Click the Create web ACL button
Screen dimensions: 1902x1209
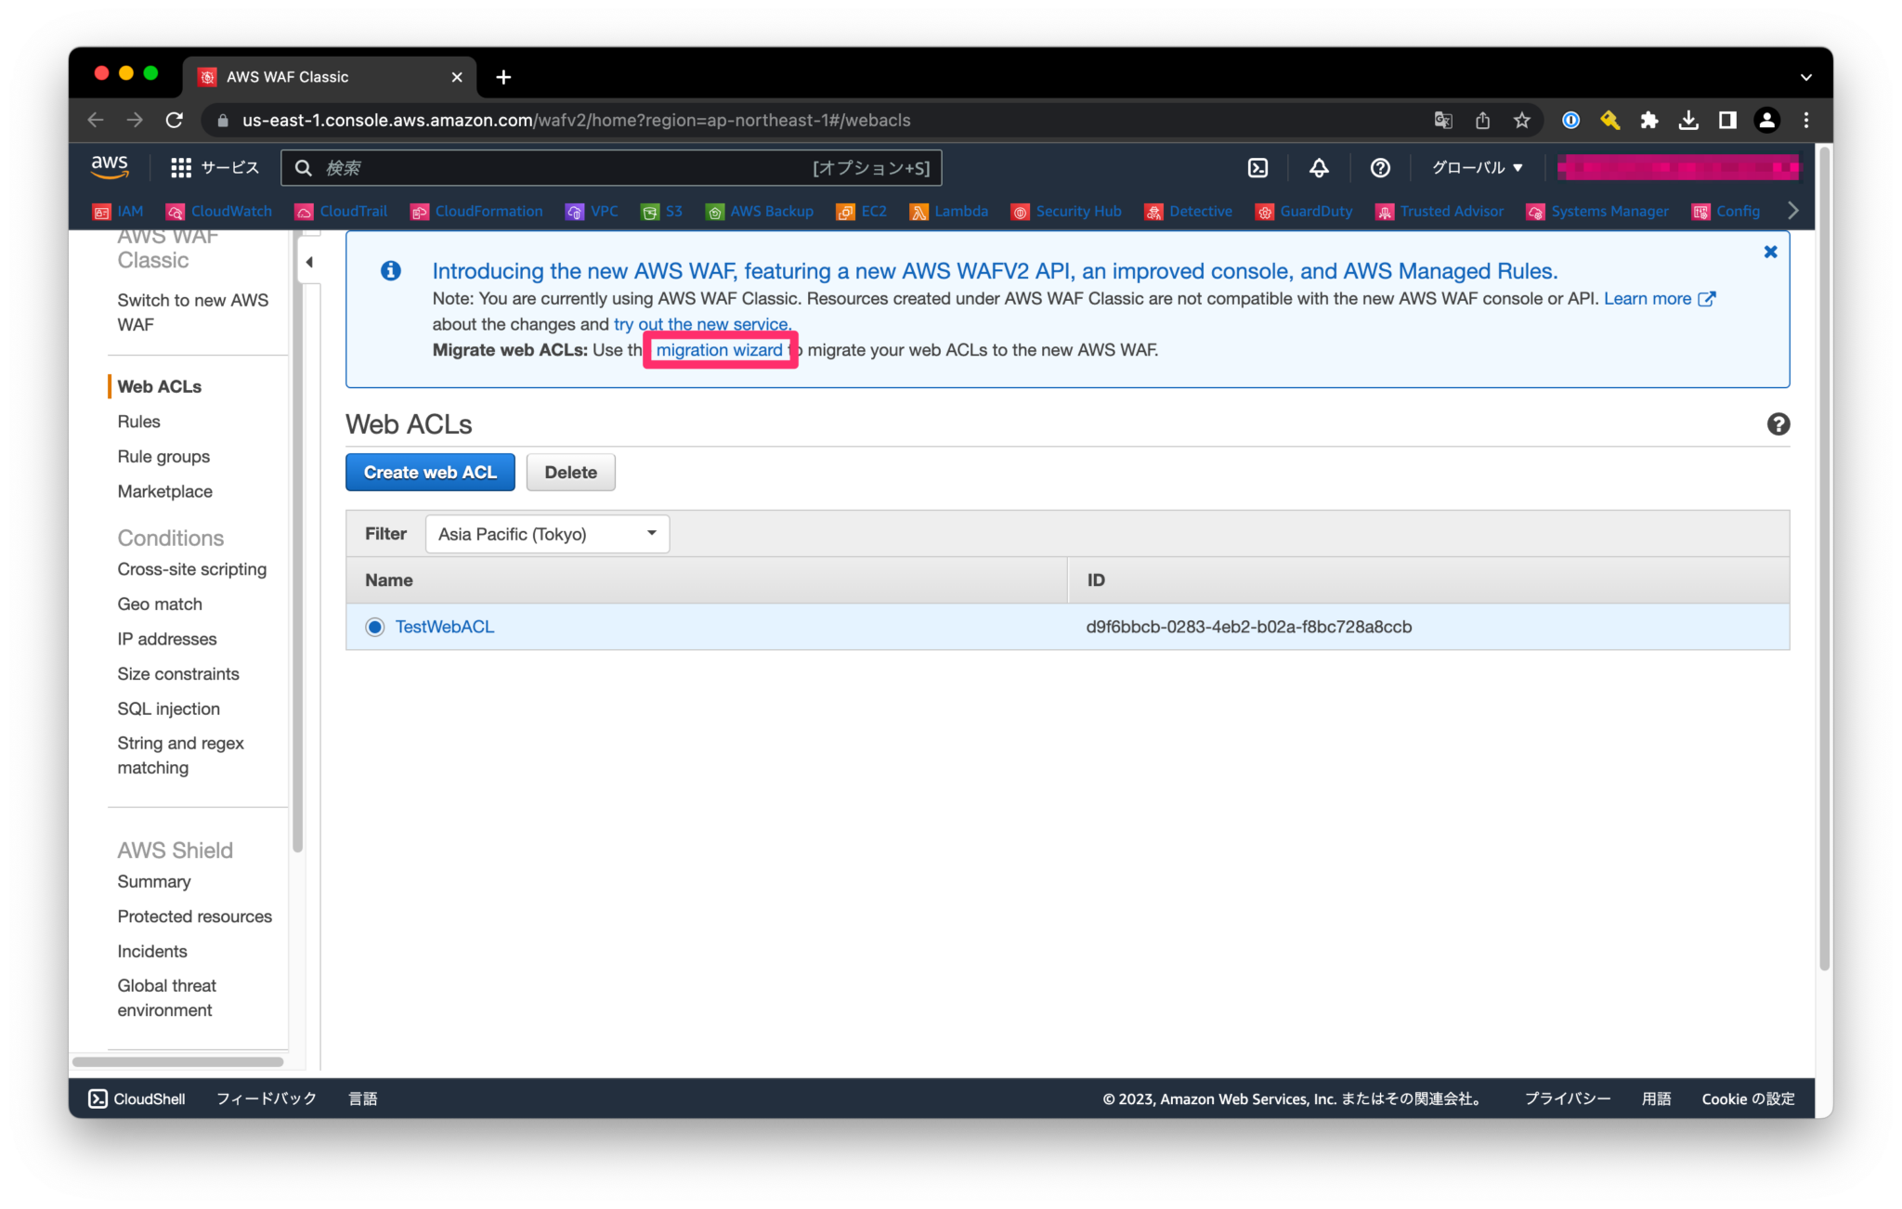pos(429,472)
